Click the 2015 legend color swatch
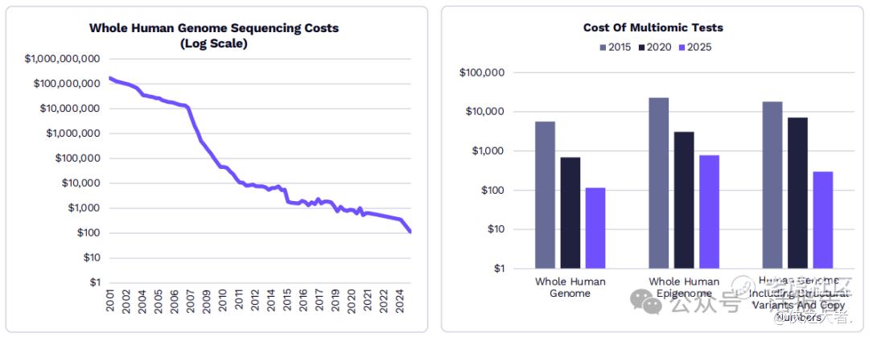869x337 pixels. 602,47
